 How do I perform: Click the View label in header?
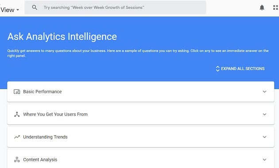coord(7,10)
